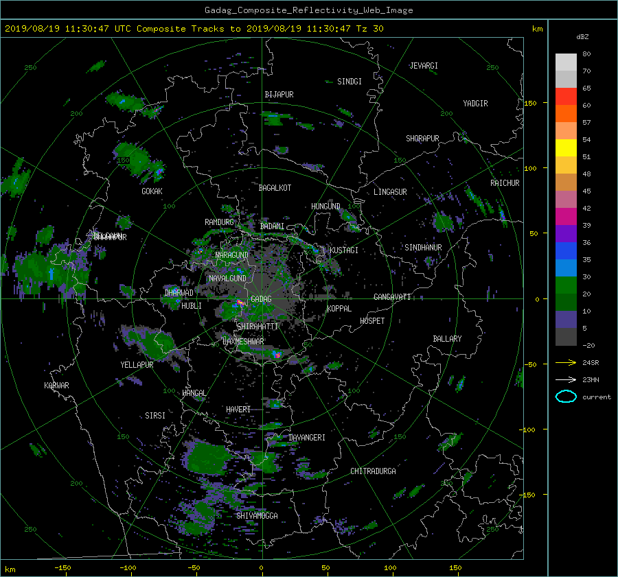Click the DHARWAD city label

(x=179, y=293)
